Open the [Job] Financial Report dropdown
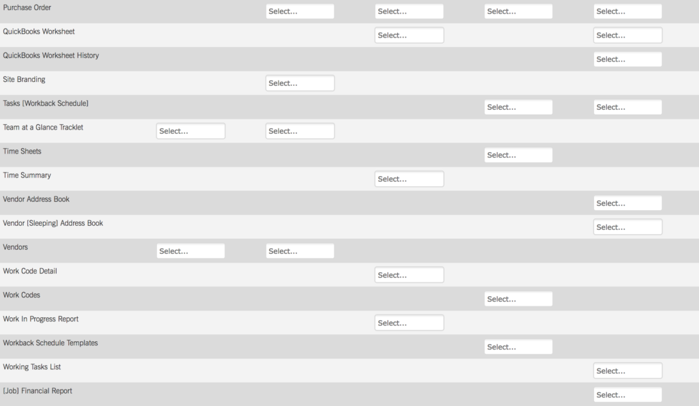This screenshot has height=406, width=699. (x=627, y=394)
